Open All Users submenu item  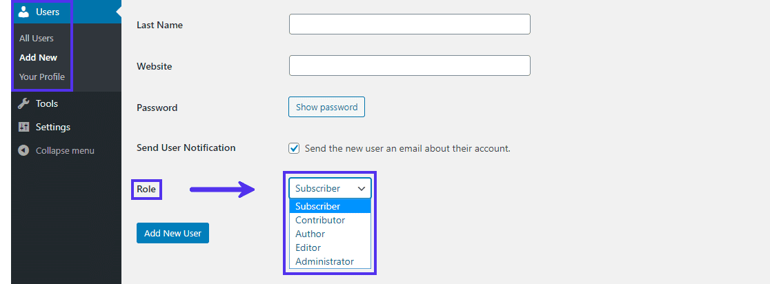37,38
